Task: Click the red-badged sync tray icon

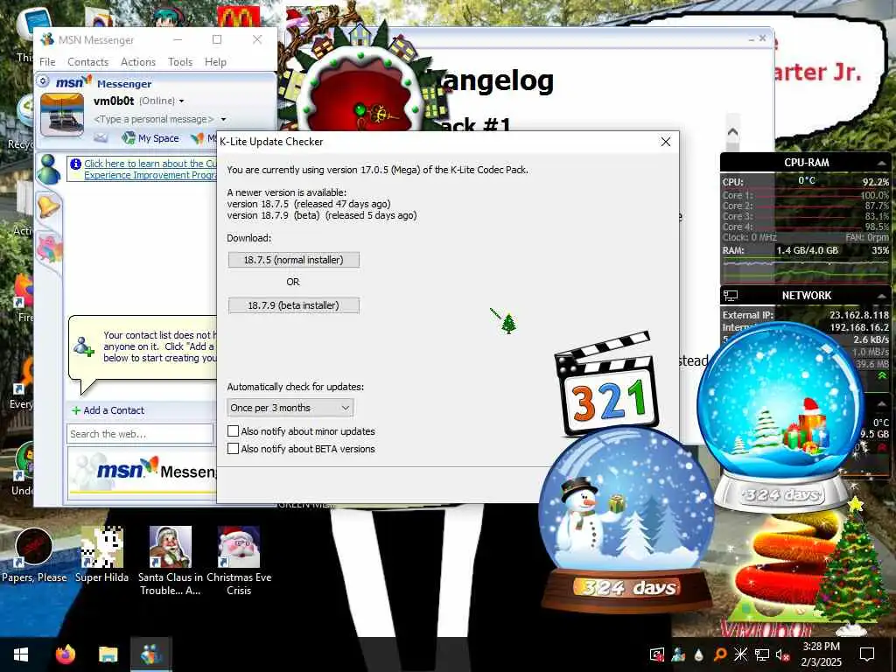Action: (657, 654)
